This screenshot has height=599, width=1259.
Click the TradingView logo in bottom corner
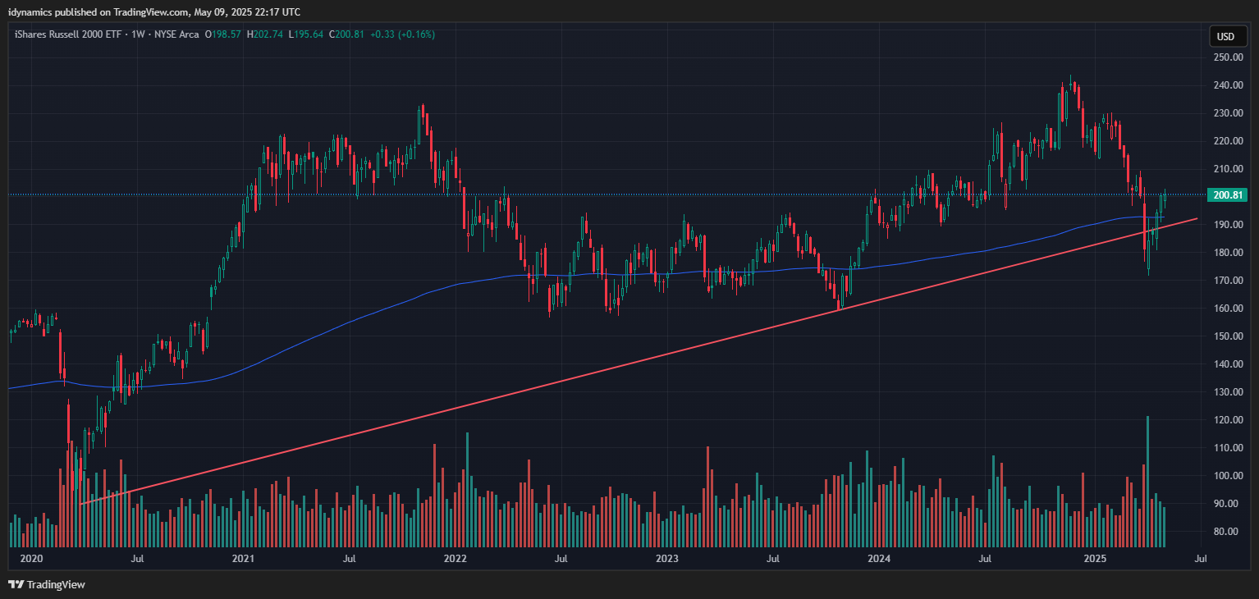click(47, 584)
